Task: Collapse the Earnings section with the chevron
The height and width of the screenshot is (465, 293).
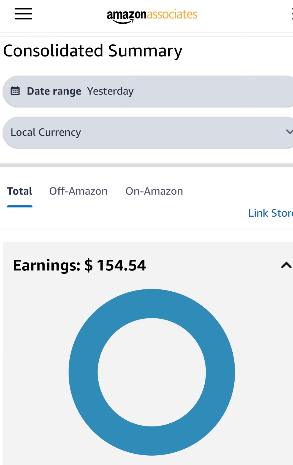Action: click(x=286, y=265)
